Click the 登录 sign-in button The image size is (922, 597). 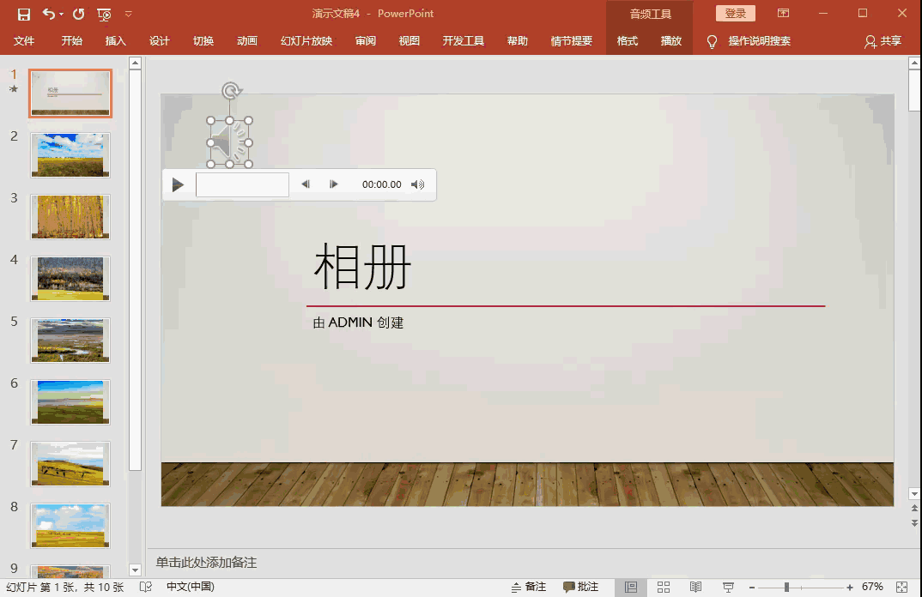(x=736, y=14)
